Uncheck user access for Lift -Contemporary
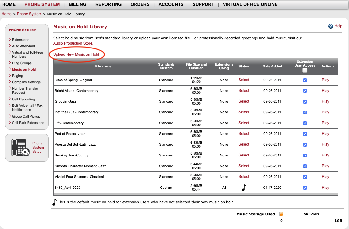 pyautogui.click(x=305, y=123)
